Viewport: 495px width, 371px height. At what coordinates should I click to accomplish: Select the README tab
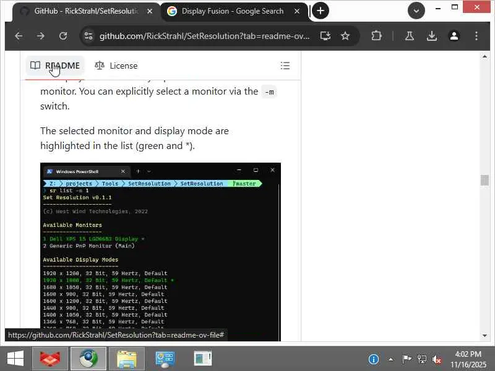coord(55,66)
